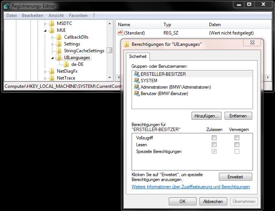
Task: Select the de-DE folder icon
Action: (66, 64)
